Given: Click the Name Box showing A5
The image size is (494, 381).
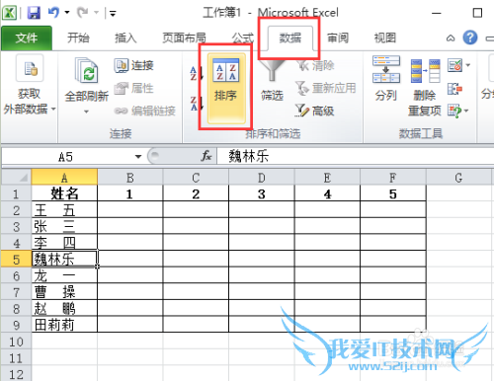Looking at the screenshot, I should [66, 157].
